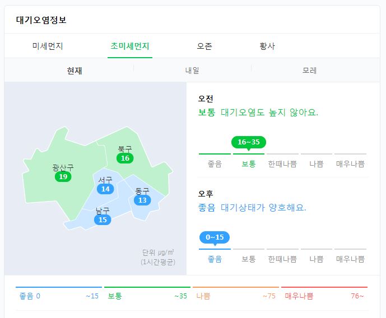This screenshot has height=318, width=386.
Task: Click the green 16~35 morning bubble
Action: click(249, 142)
